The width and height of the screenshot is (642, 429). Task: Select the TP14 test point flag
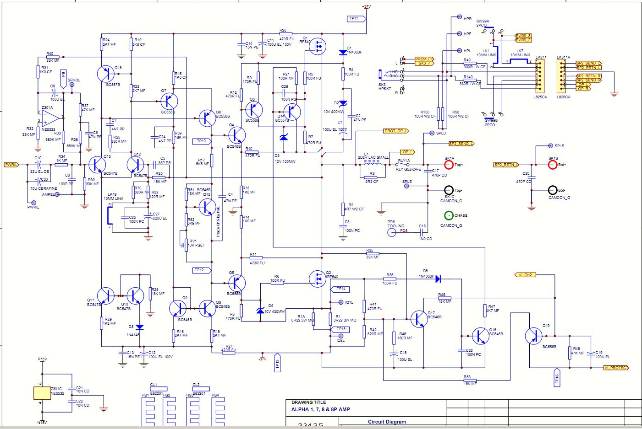point(340,289)
